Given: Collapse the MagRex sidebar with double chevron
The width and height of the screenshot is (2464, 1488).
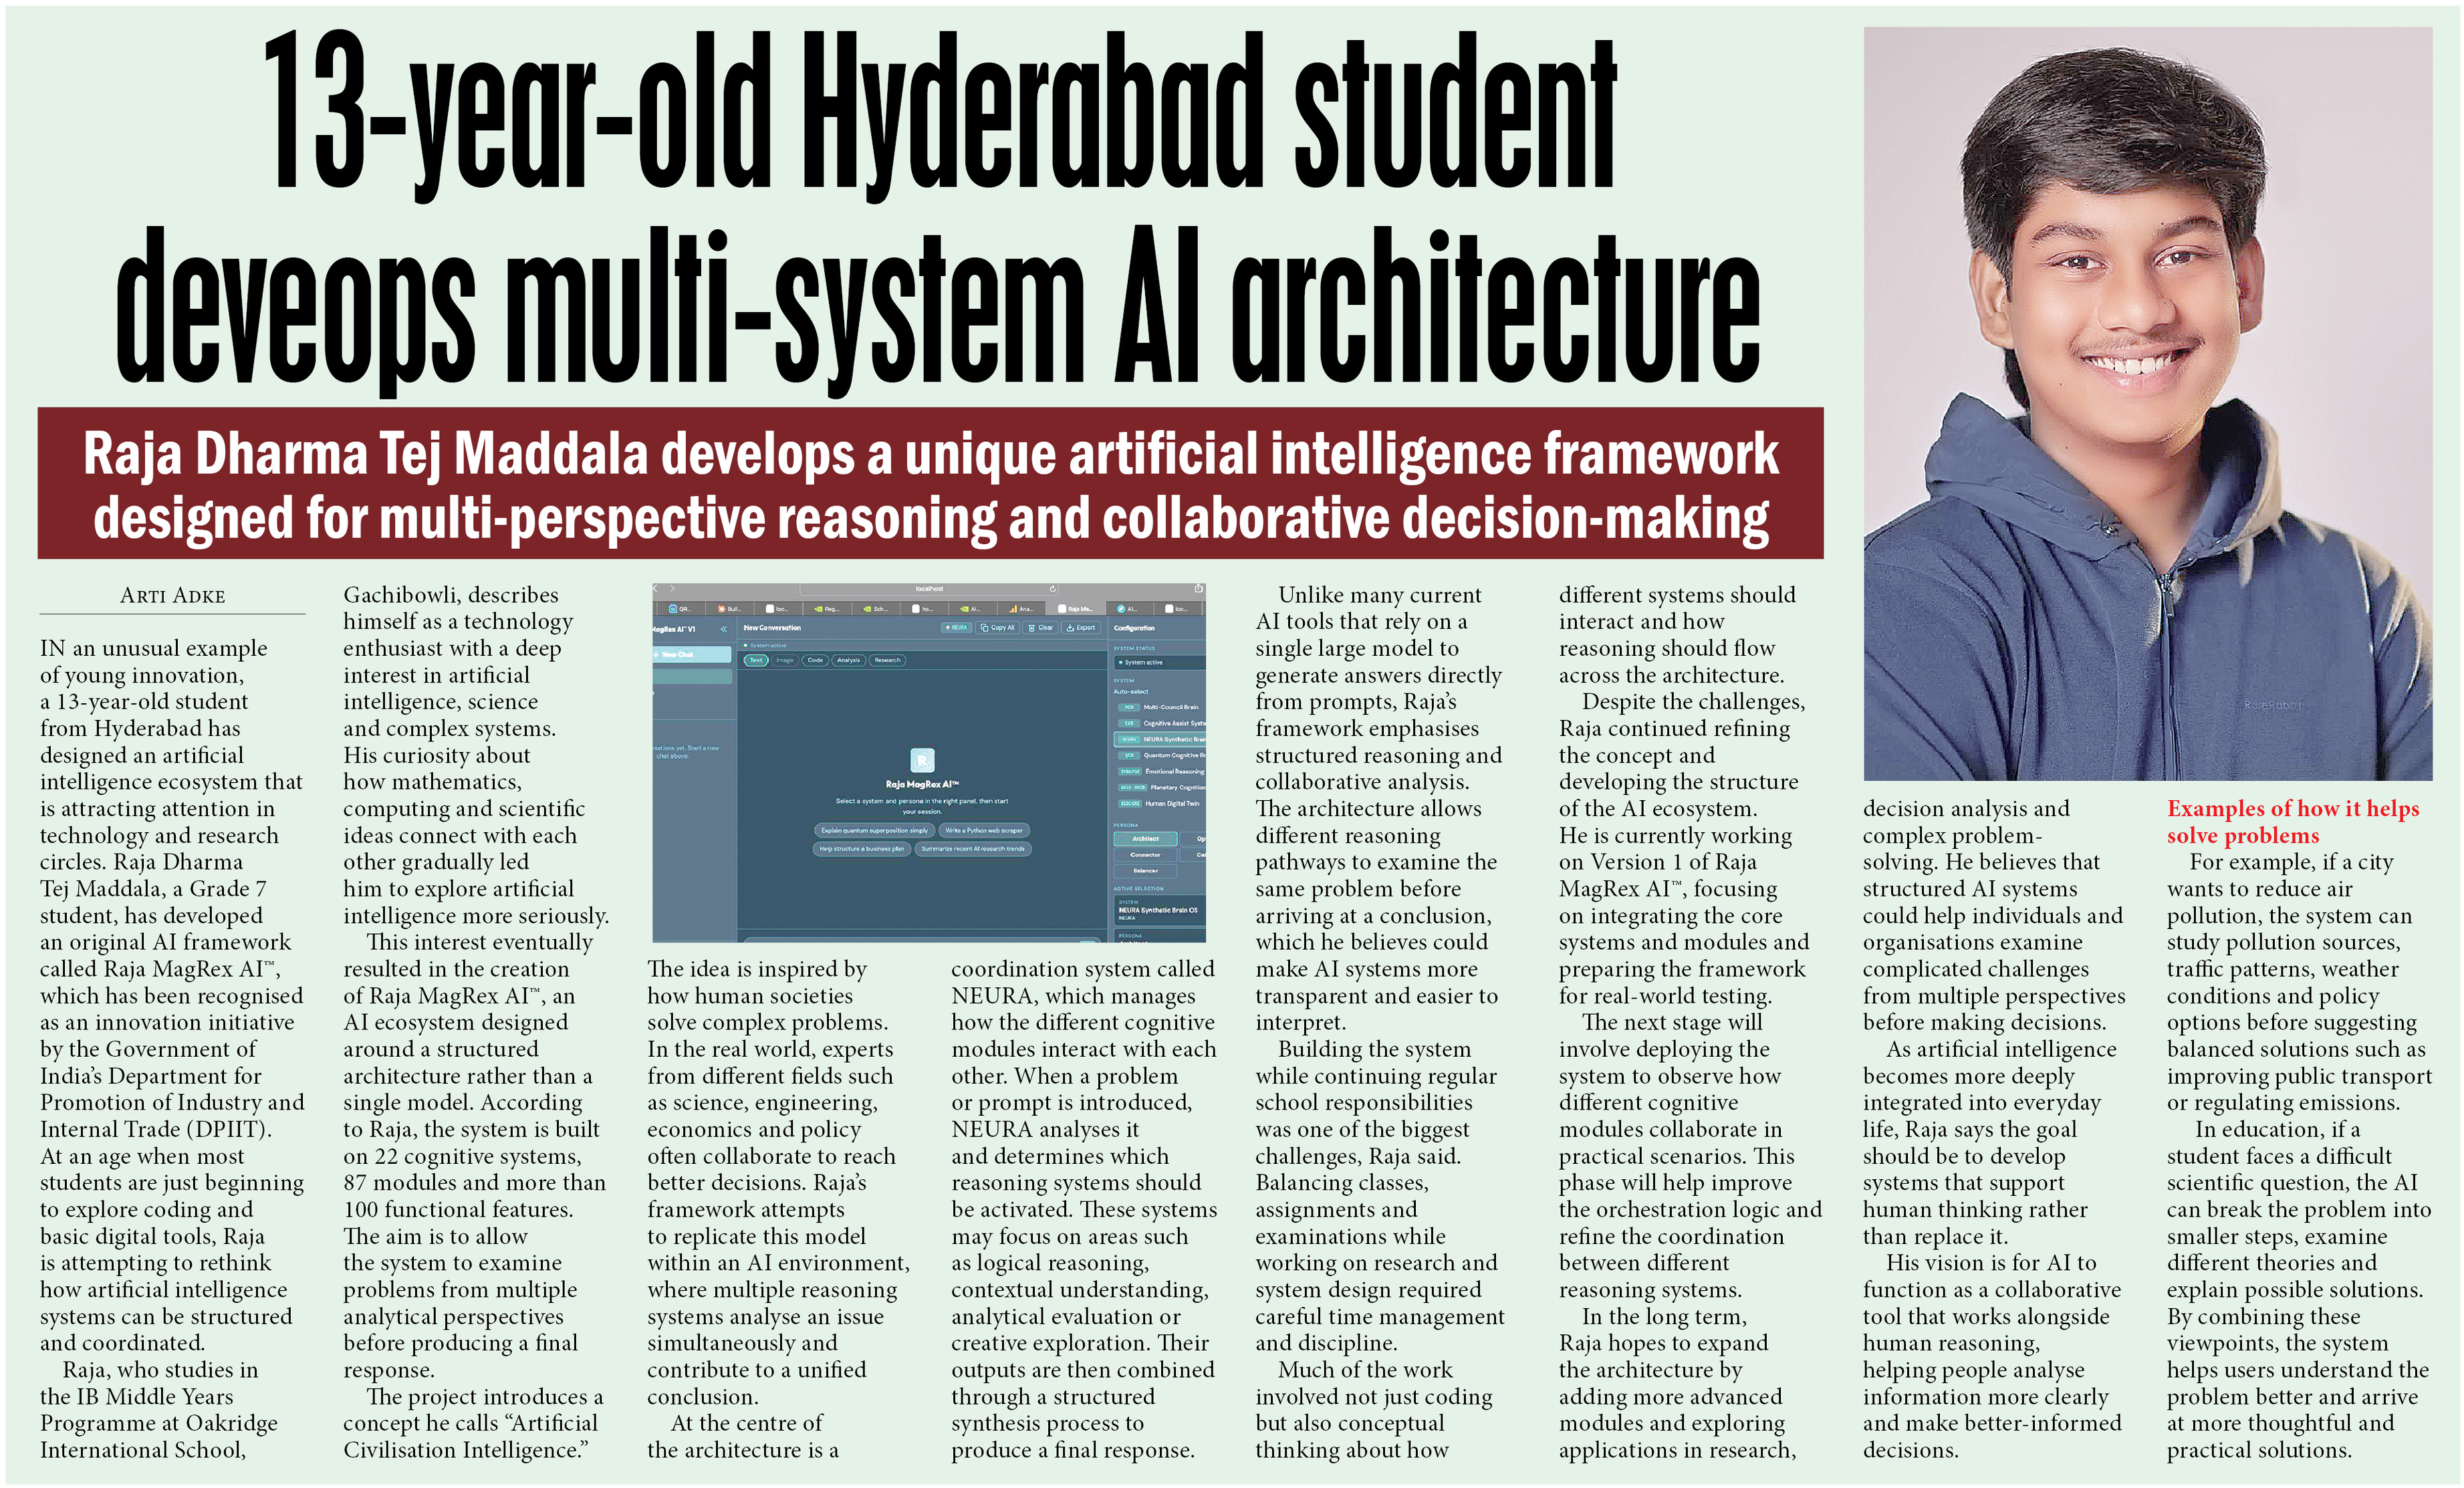Looking at the screenshot, I should pos(724,629).
